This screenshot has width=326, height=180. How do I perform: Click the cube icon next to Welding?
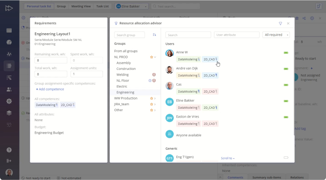[x=154, y=75]
